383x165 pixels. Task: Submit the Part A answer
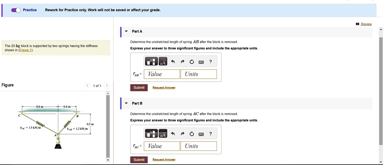tap(139, 87)
